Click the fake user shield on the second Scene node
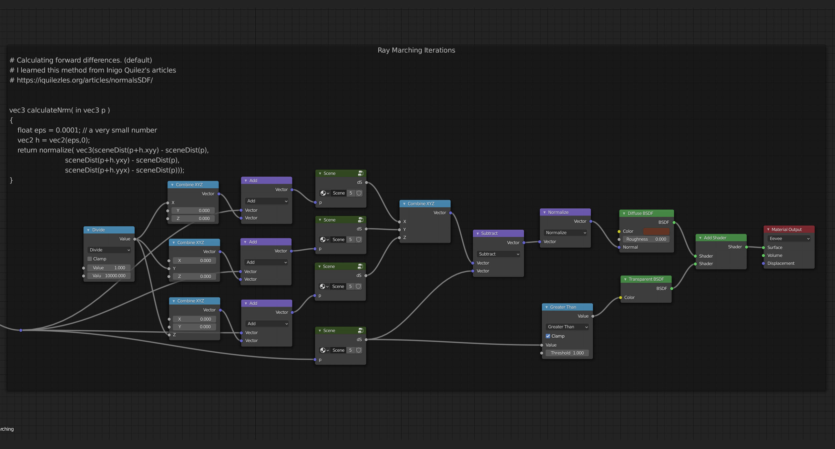The image size is (835, 449). [359, 239]
